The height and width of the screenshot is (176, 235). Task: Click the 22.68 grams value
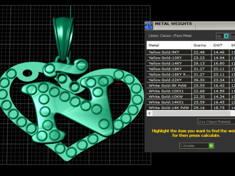pyautogui.click(x=199, y=91)
